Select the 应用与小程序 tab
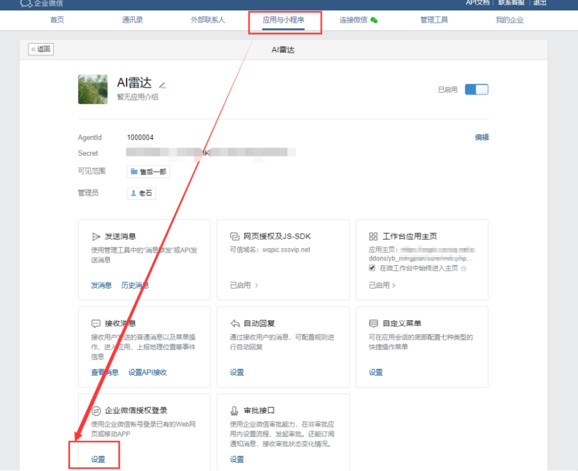The image size is (578, 471). click(284, 20)
